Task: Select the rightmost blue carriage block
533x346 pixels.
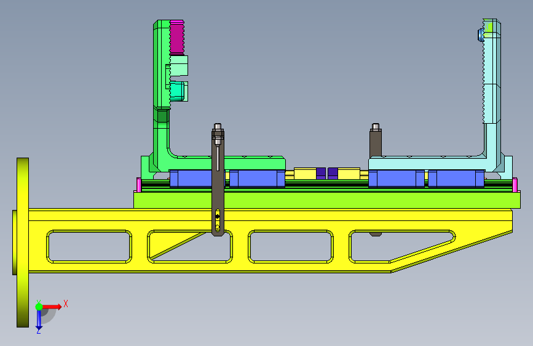Action: (x=456, y=179)
